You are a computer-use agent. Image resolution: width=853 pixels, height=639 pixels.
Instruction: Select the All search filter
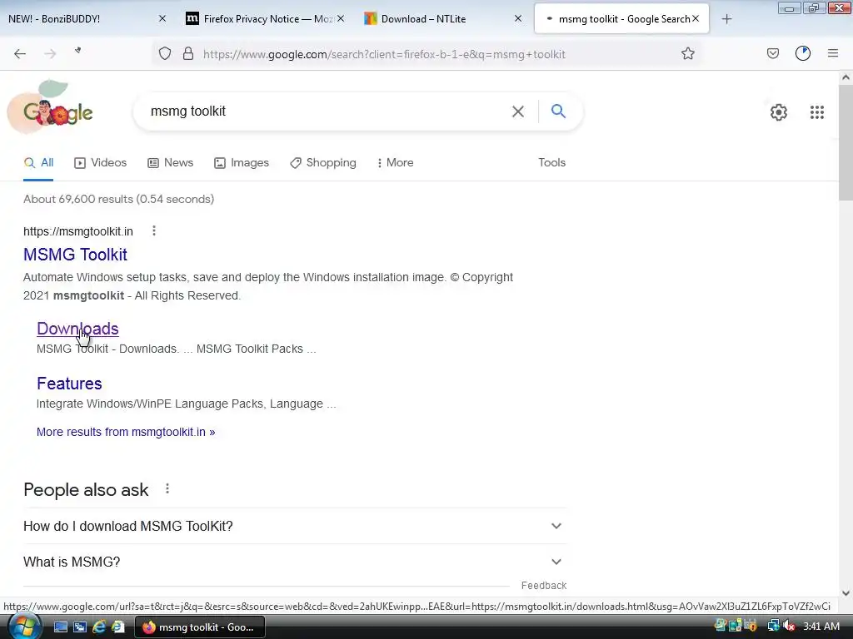[38, 162]
